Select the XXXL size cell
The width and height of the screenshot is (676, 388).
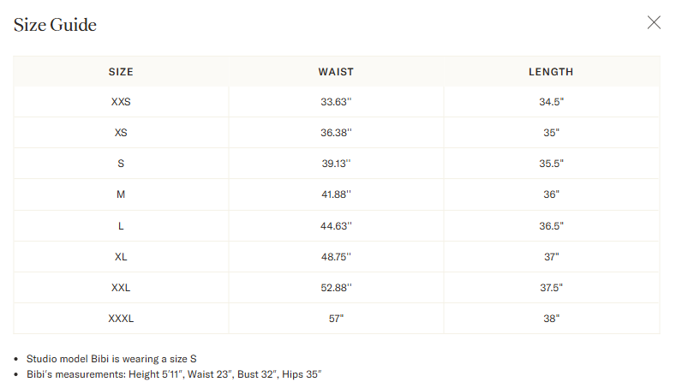pos(121,319)
